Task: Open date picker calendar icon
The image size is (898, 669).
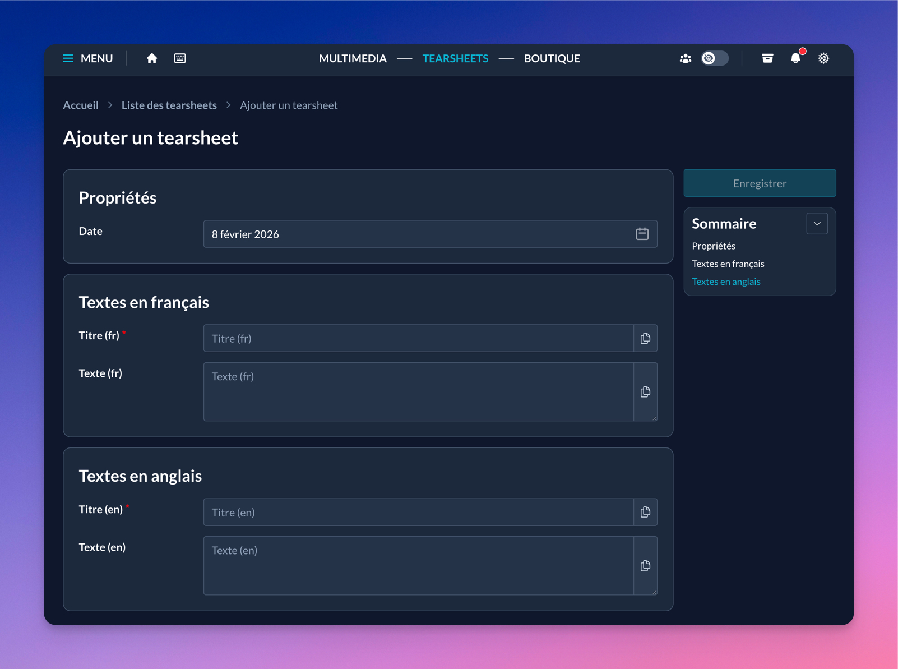Action: coord(642,234)
